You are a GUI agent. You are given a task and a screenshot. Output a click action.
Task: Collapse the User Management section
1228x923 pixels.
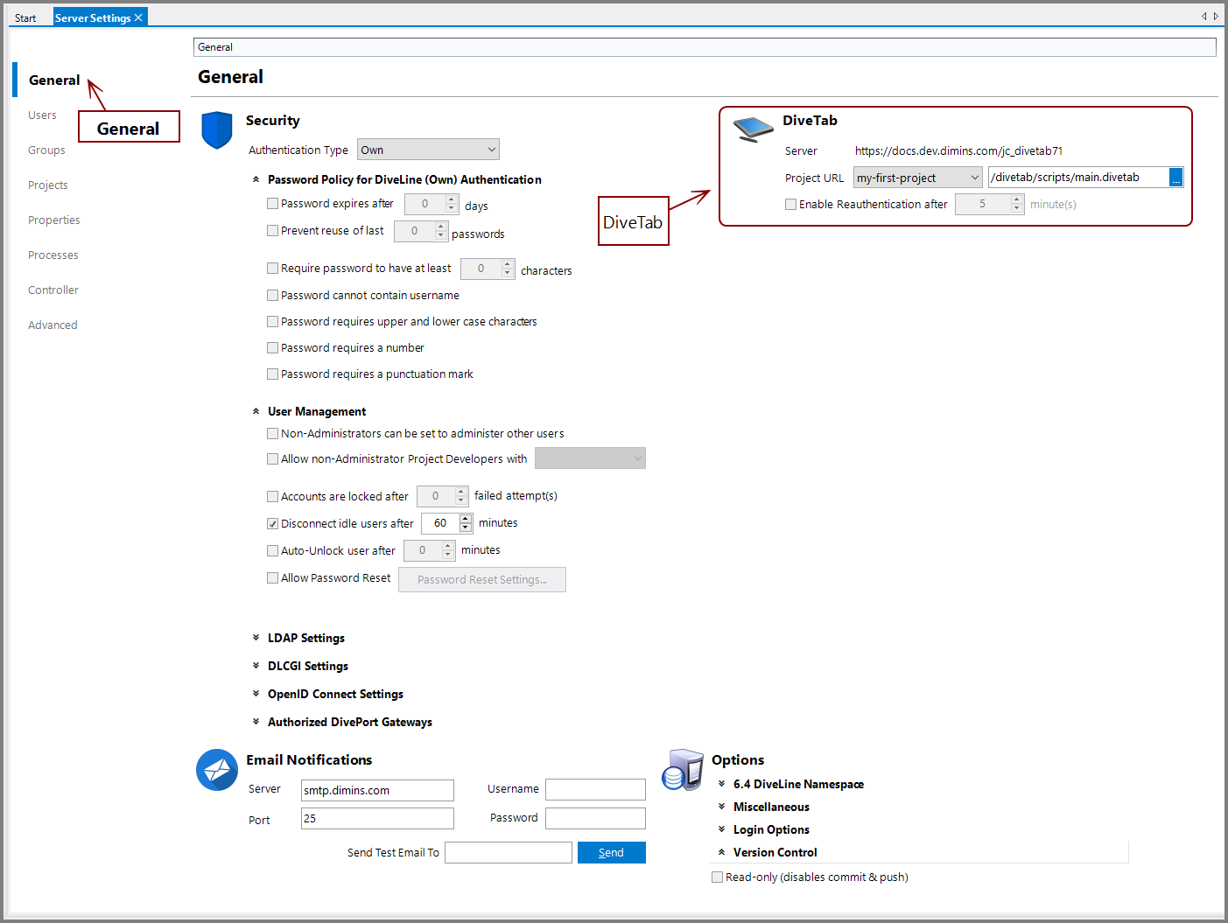point(255,410)
